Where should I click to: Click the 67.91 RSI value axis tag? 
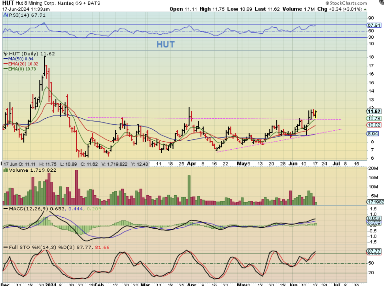[373, 25]
